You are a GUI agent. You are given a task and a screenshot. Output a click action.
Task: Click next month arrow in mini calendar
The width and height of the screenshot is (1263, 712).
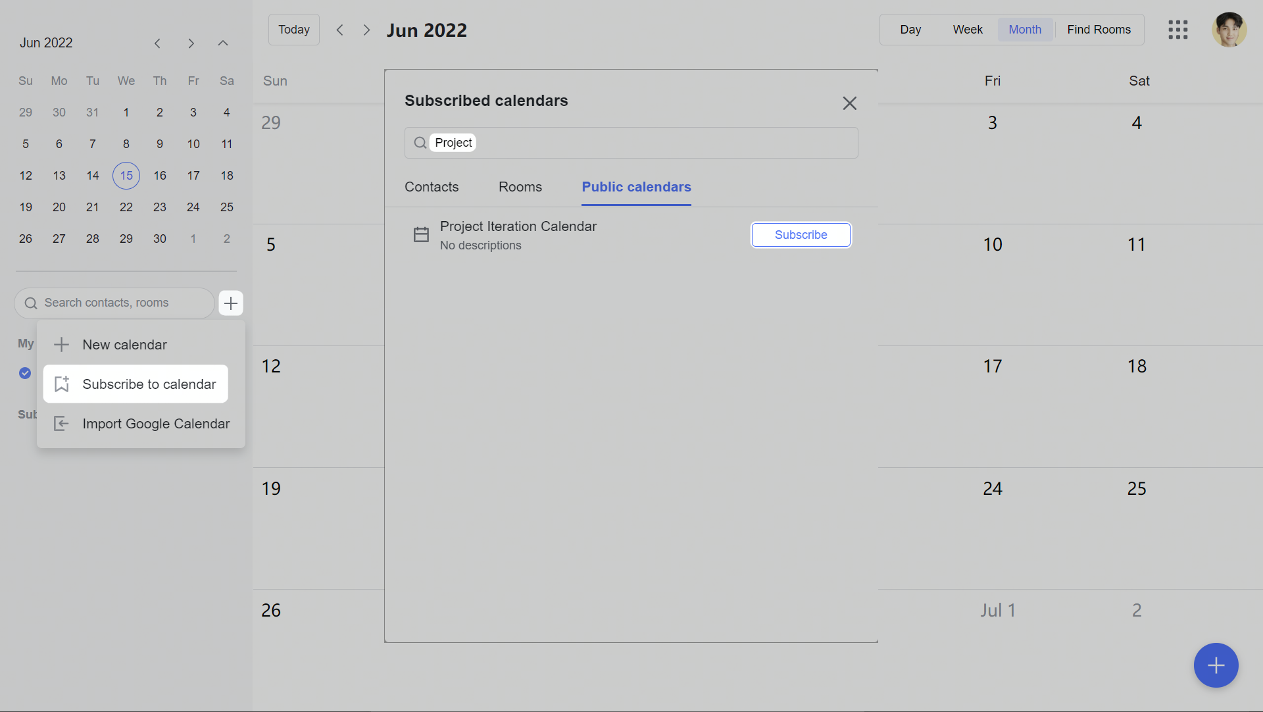(x=191, y=43)
